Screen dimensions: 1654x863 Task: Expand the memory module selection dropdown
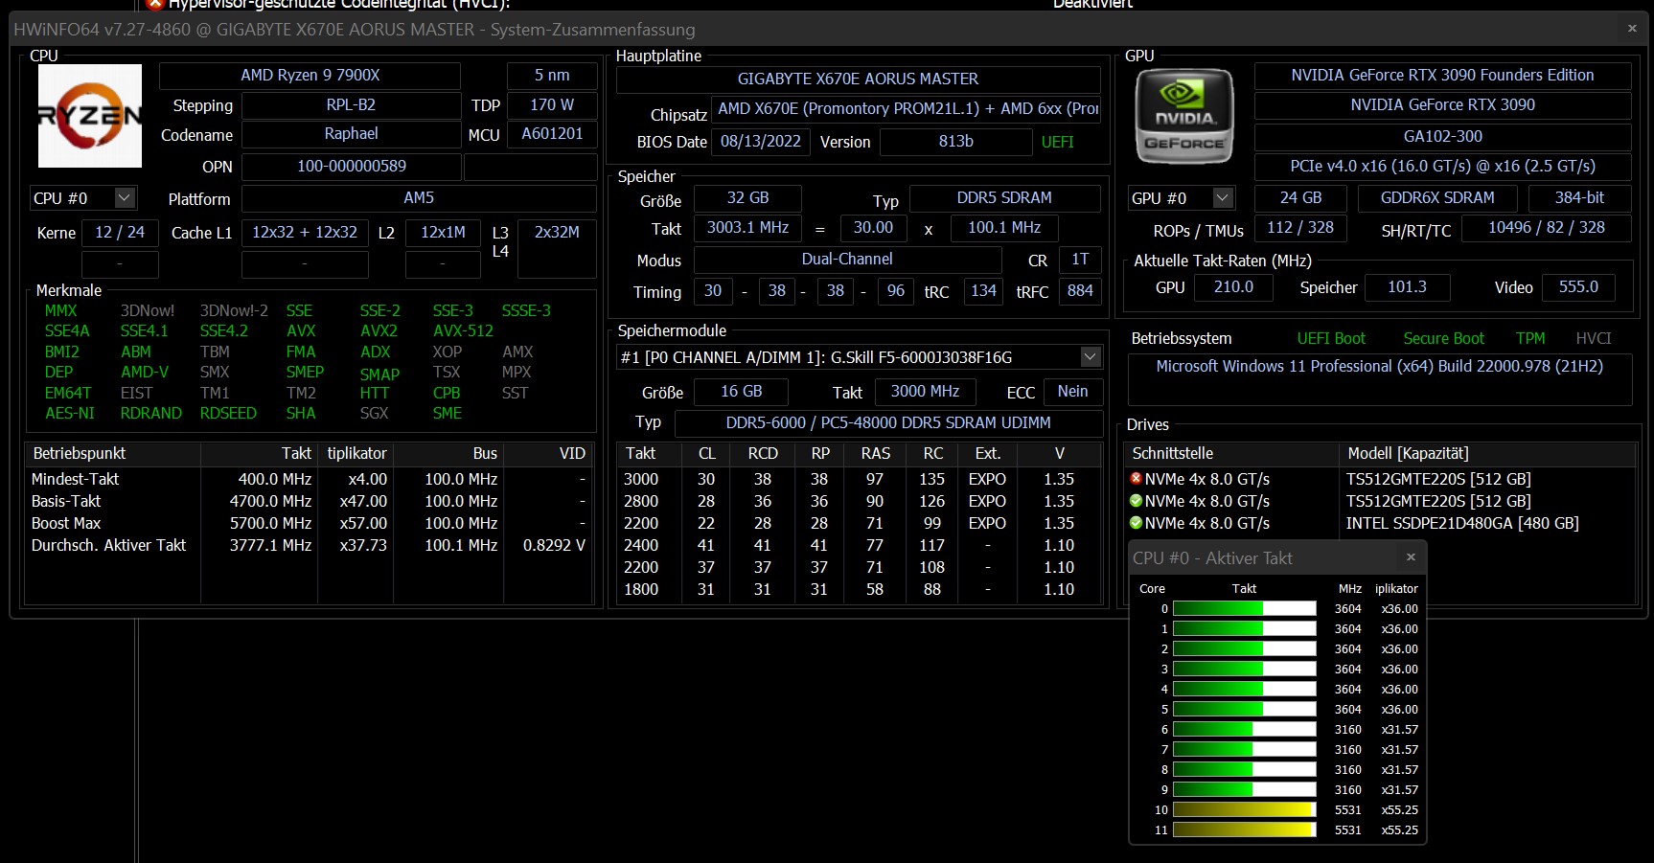pos(1090,357)
